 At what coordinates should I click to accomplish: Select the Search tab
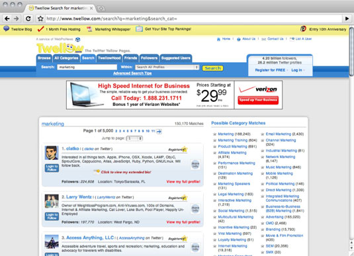click(x=88, y=58)
